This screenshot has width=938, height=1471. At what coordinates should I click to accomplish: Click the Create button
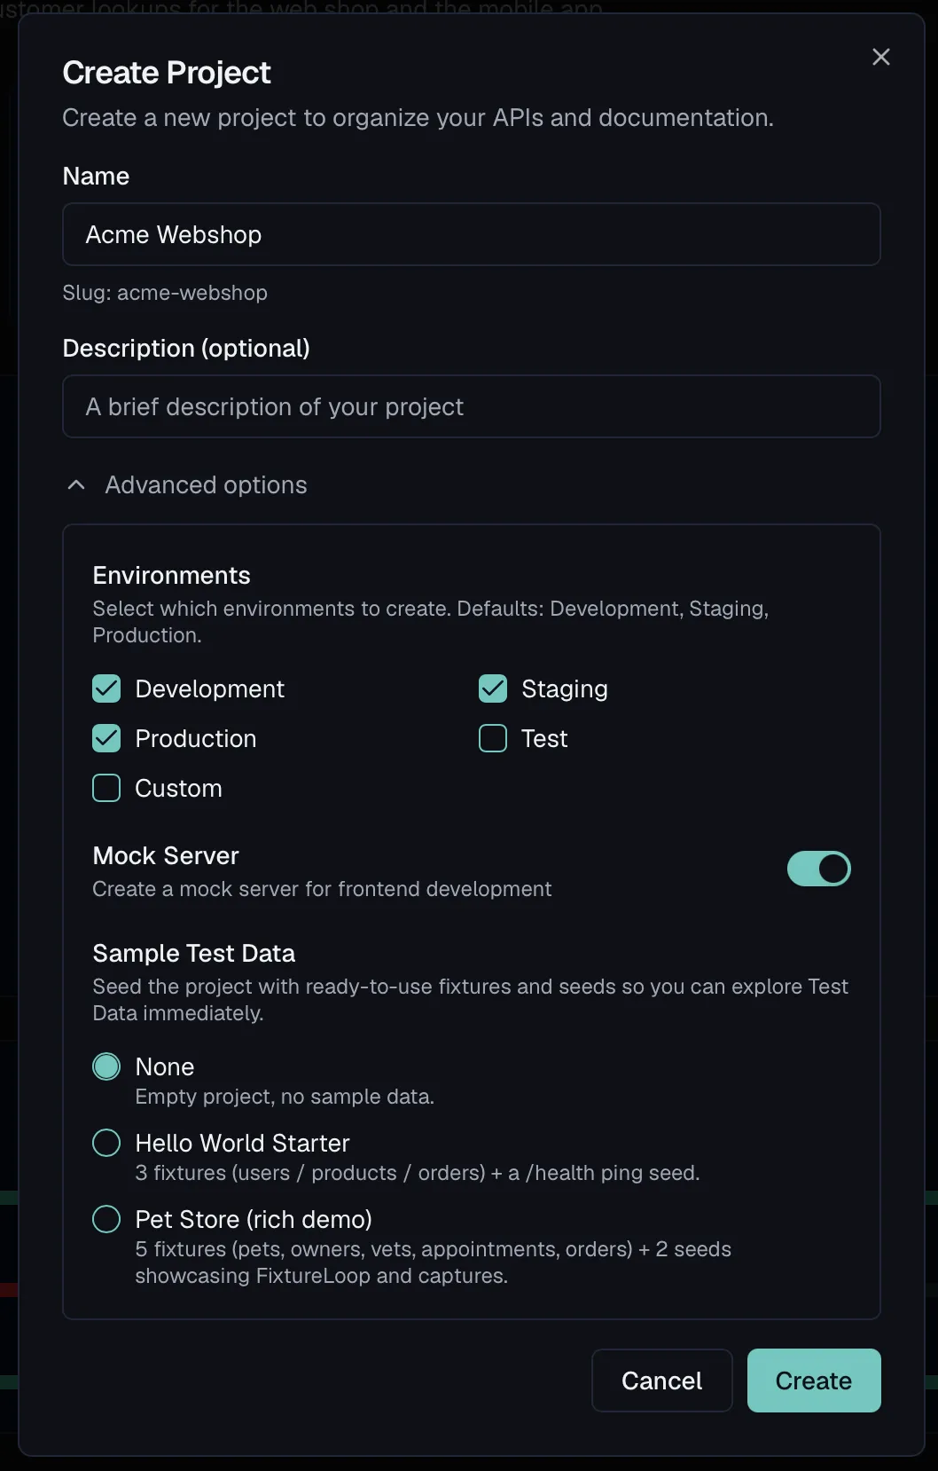[814, 1381]
